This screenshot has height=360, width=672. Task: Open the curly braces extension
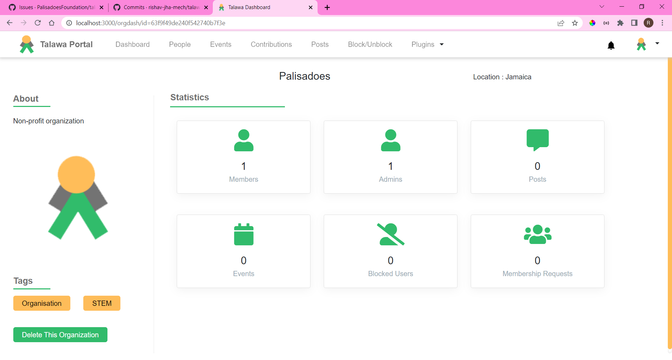coord(606,23)
